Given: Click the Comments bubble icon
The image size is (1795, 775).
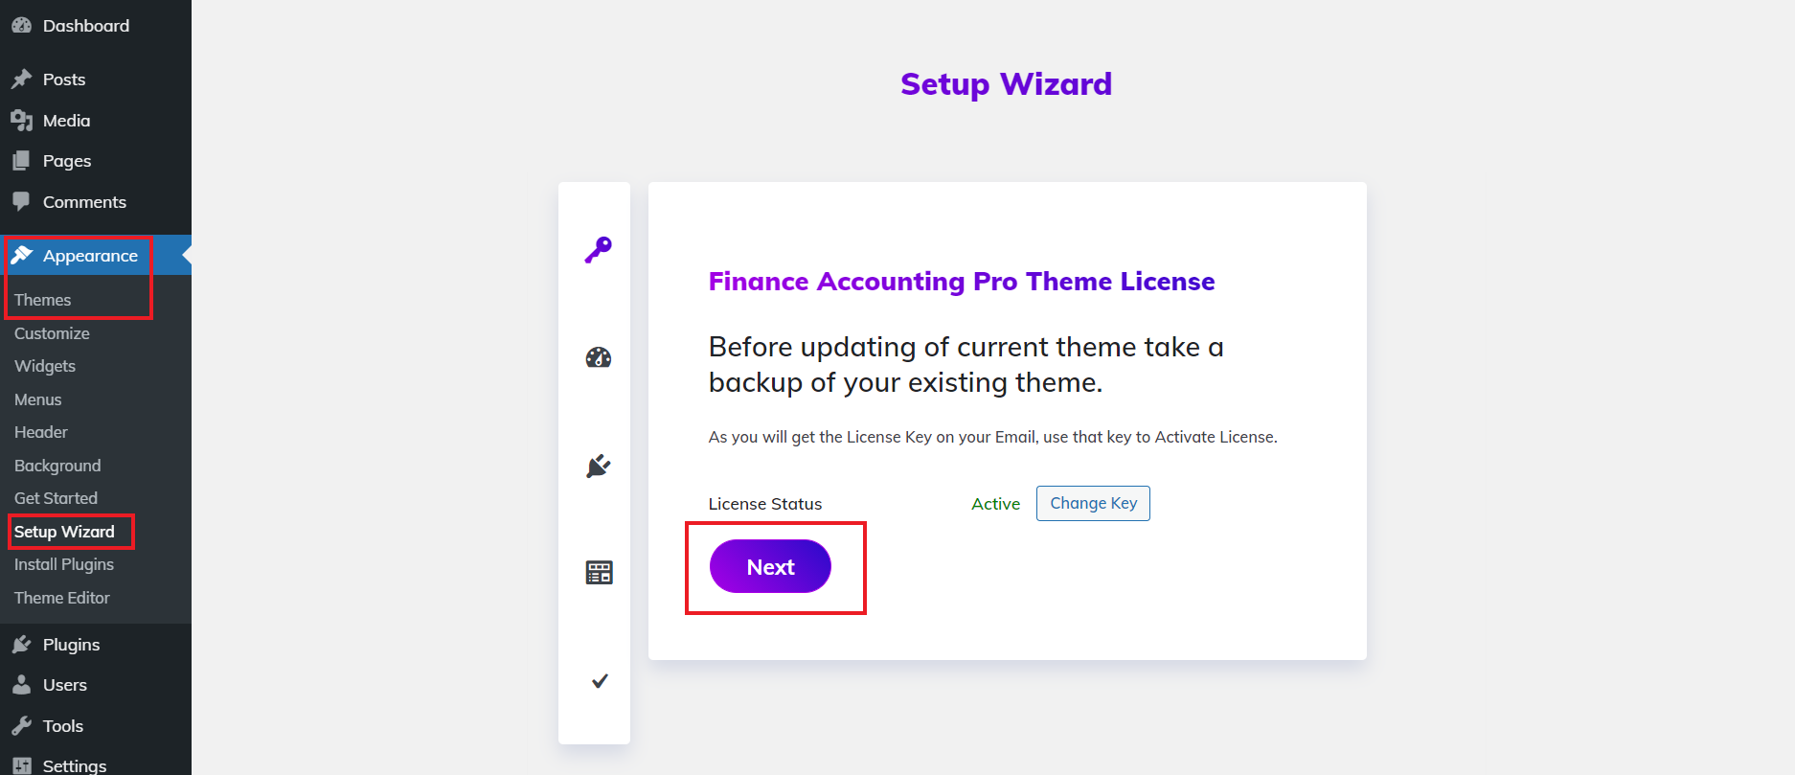Looking at the screenshot, I should tap(22, 201).
